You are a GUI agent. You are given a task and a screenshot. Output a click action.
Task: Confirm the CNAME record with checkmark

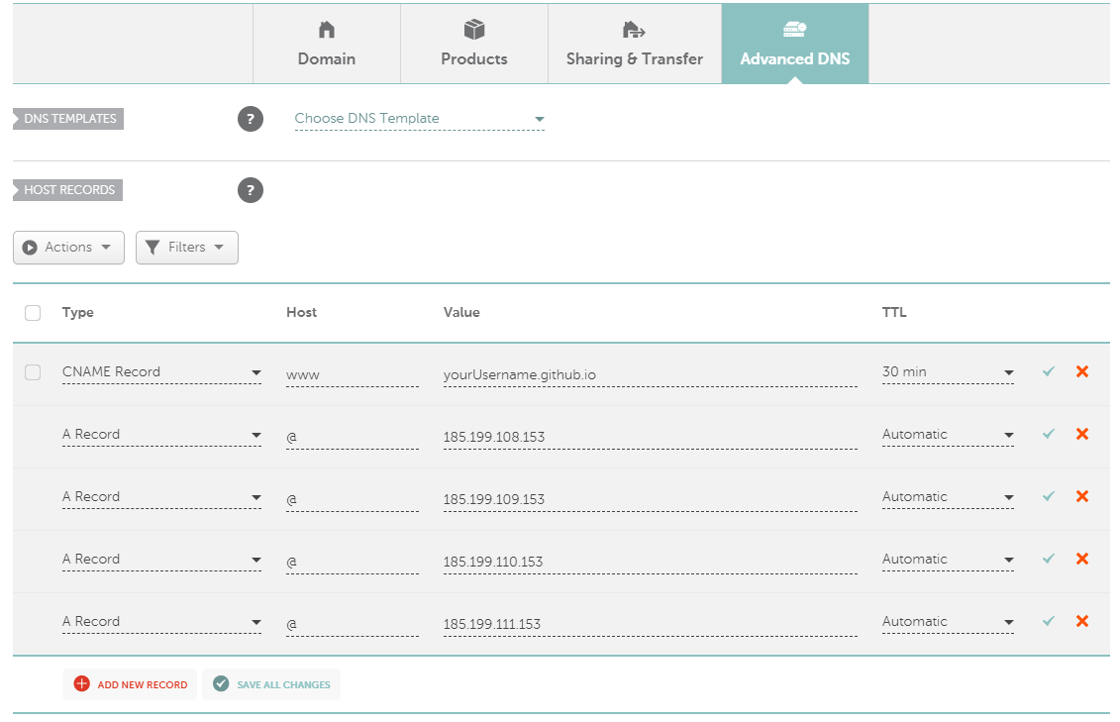point(1049,371)
